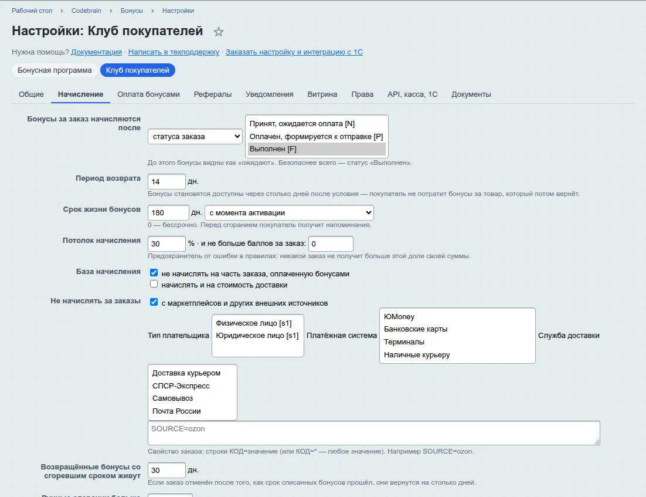Click the Срок жизни бонусов days field

[168, 213]
